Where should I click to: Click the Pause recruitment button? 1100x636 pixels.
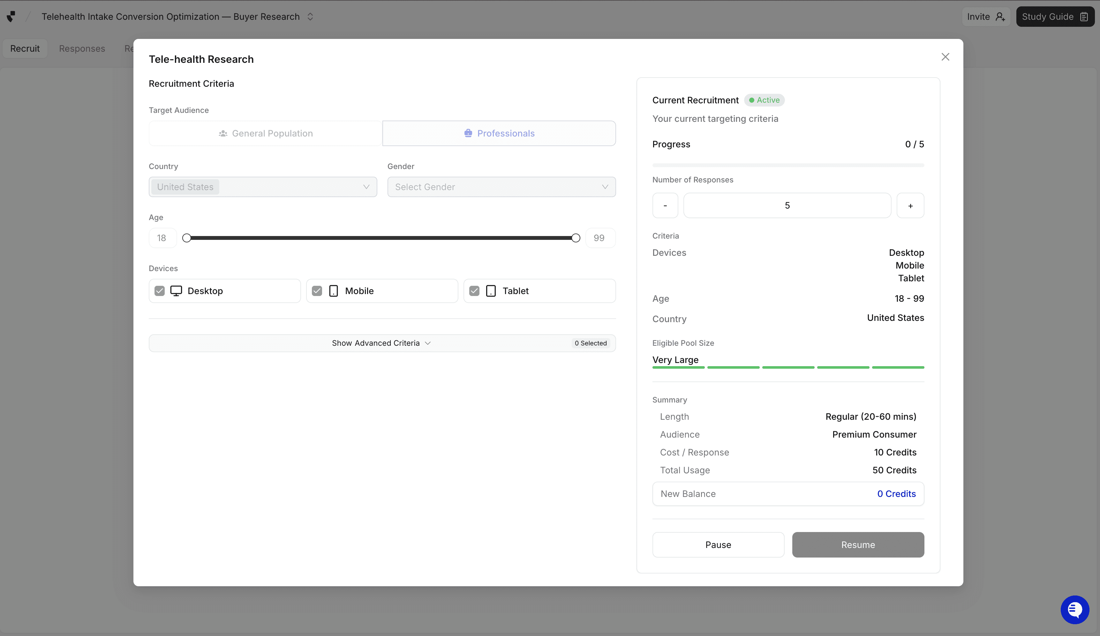point(718,545)
